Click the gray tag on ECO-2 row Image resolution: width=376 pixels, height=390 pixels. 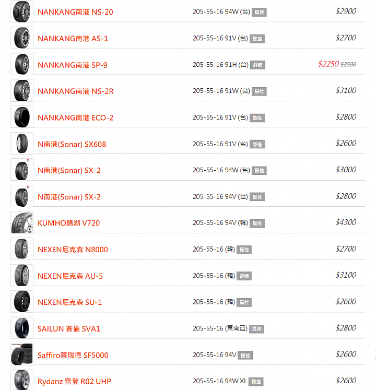257,118
